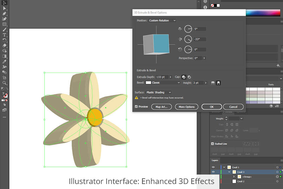Select the Direct Selection tool
283x189 pixels.
coord(4,8)
